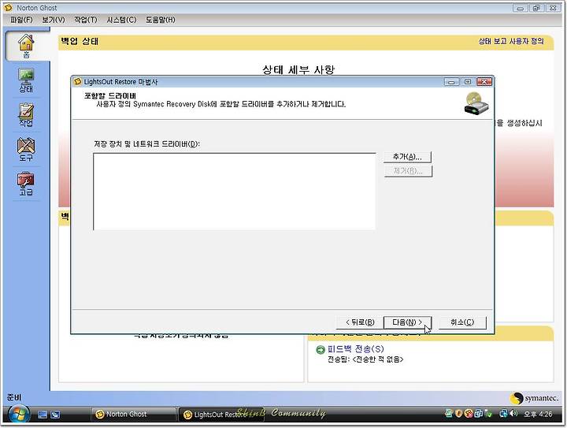The height and width of the screenshot is (428, 567).
Task: Open the 상태 (Status) sidebar icon
Action: click(x=26, y=80)
